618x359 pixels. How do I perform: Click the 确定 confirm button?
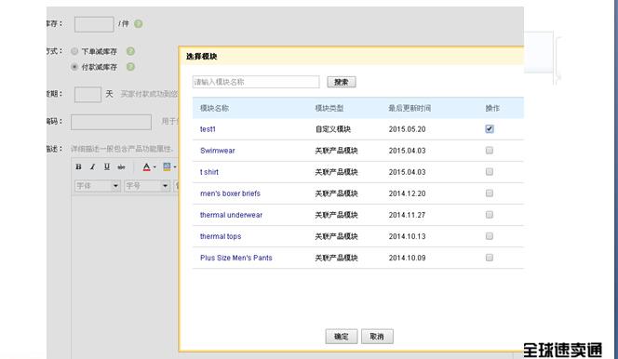pyautogui.click(x=342, y=337)
